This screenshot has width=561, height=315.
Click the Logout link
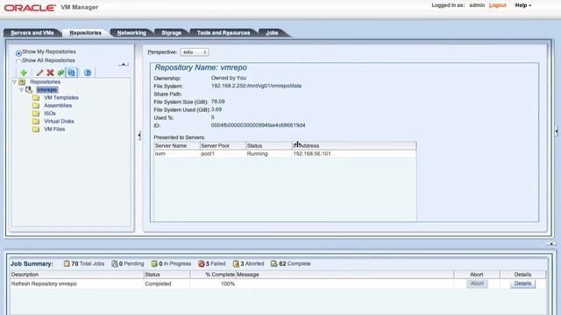coord(497,5)
